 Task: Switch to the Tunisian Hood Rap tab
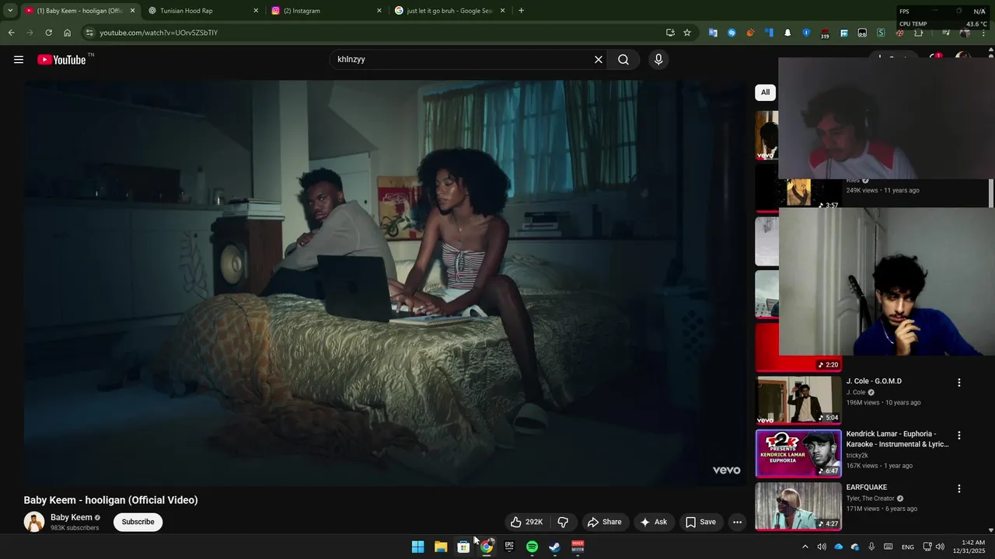tap(201, 11)
